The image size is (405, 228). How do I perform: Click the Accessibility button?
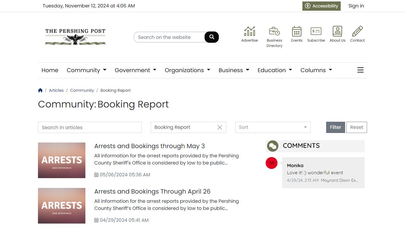(321, 6)
